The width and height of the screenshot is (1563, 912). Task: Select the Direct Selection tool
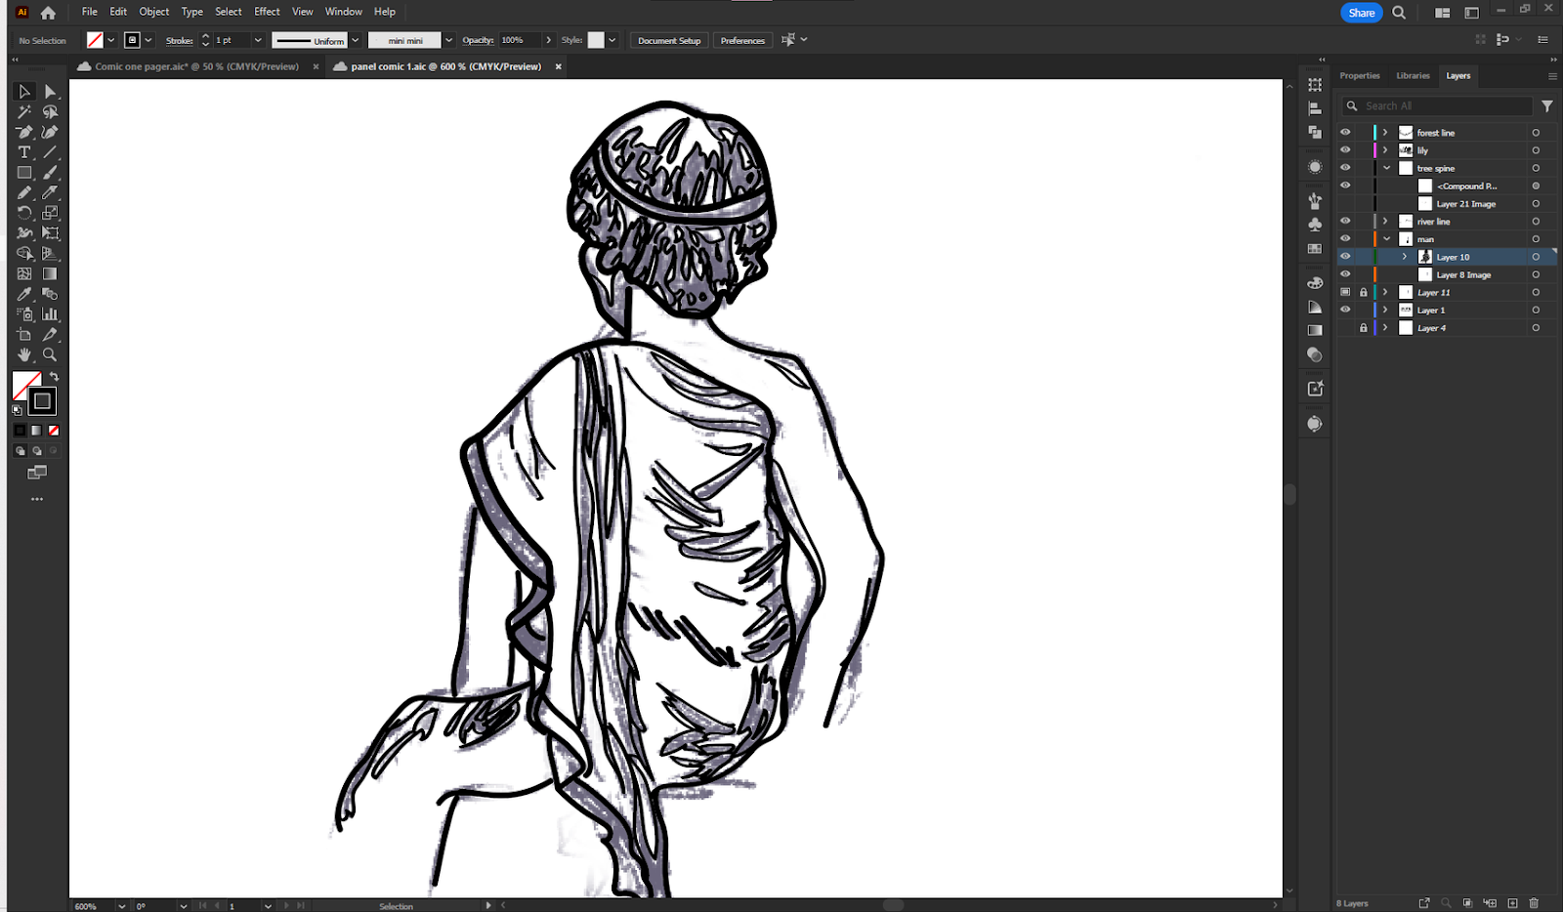[50, 92]
